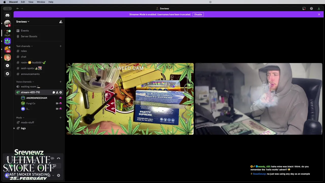325x183 pixels.
Task: Open the Edit menu
Action: tap(23, 2)
